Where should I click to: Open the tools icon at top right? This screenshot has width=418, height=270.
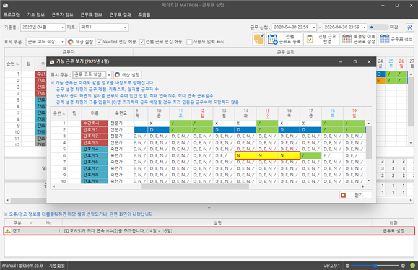pyautogui.click(x=410, y=27)
